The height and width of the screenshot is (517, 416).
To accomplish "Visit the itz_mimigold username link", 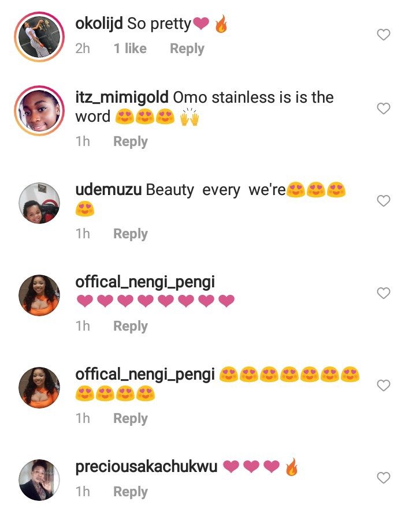I will coord(122,97).
